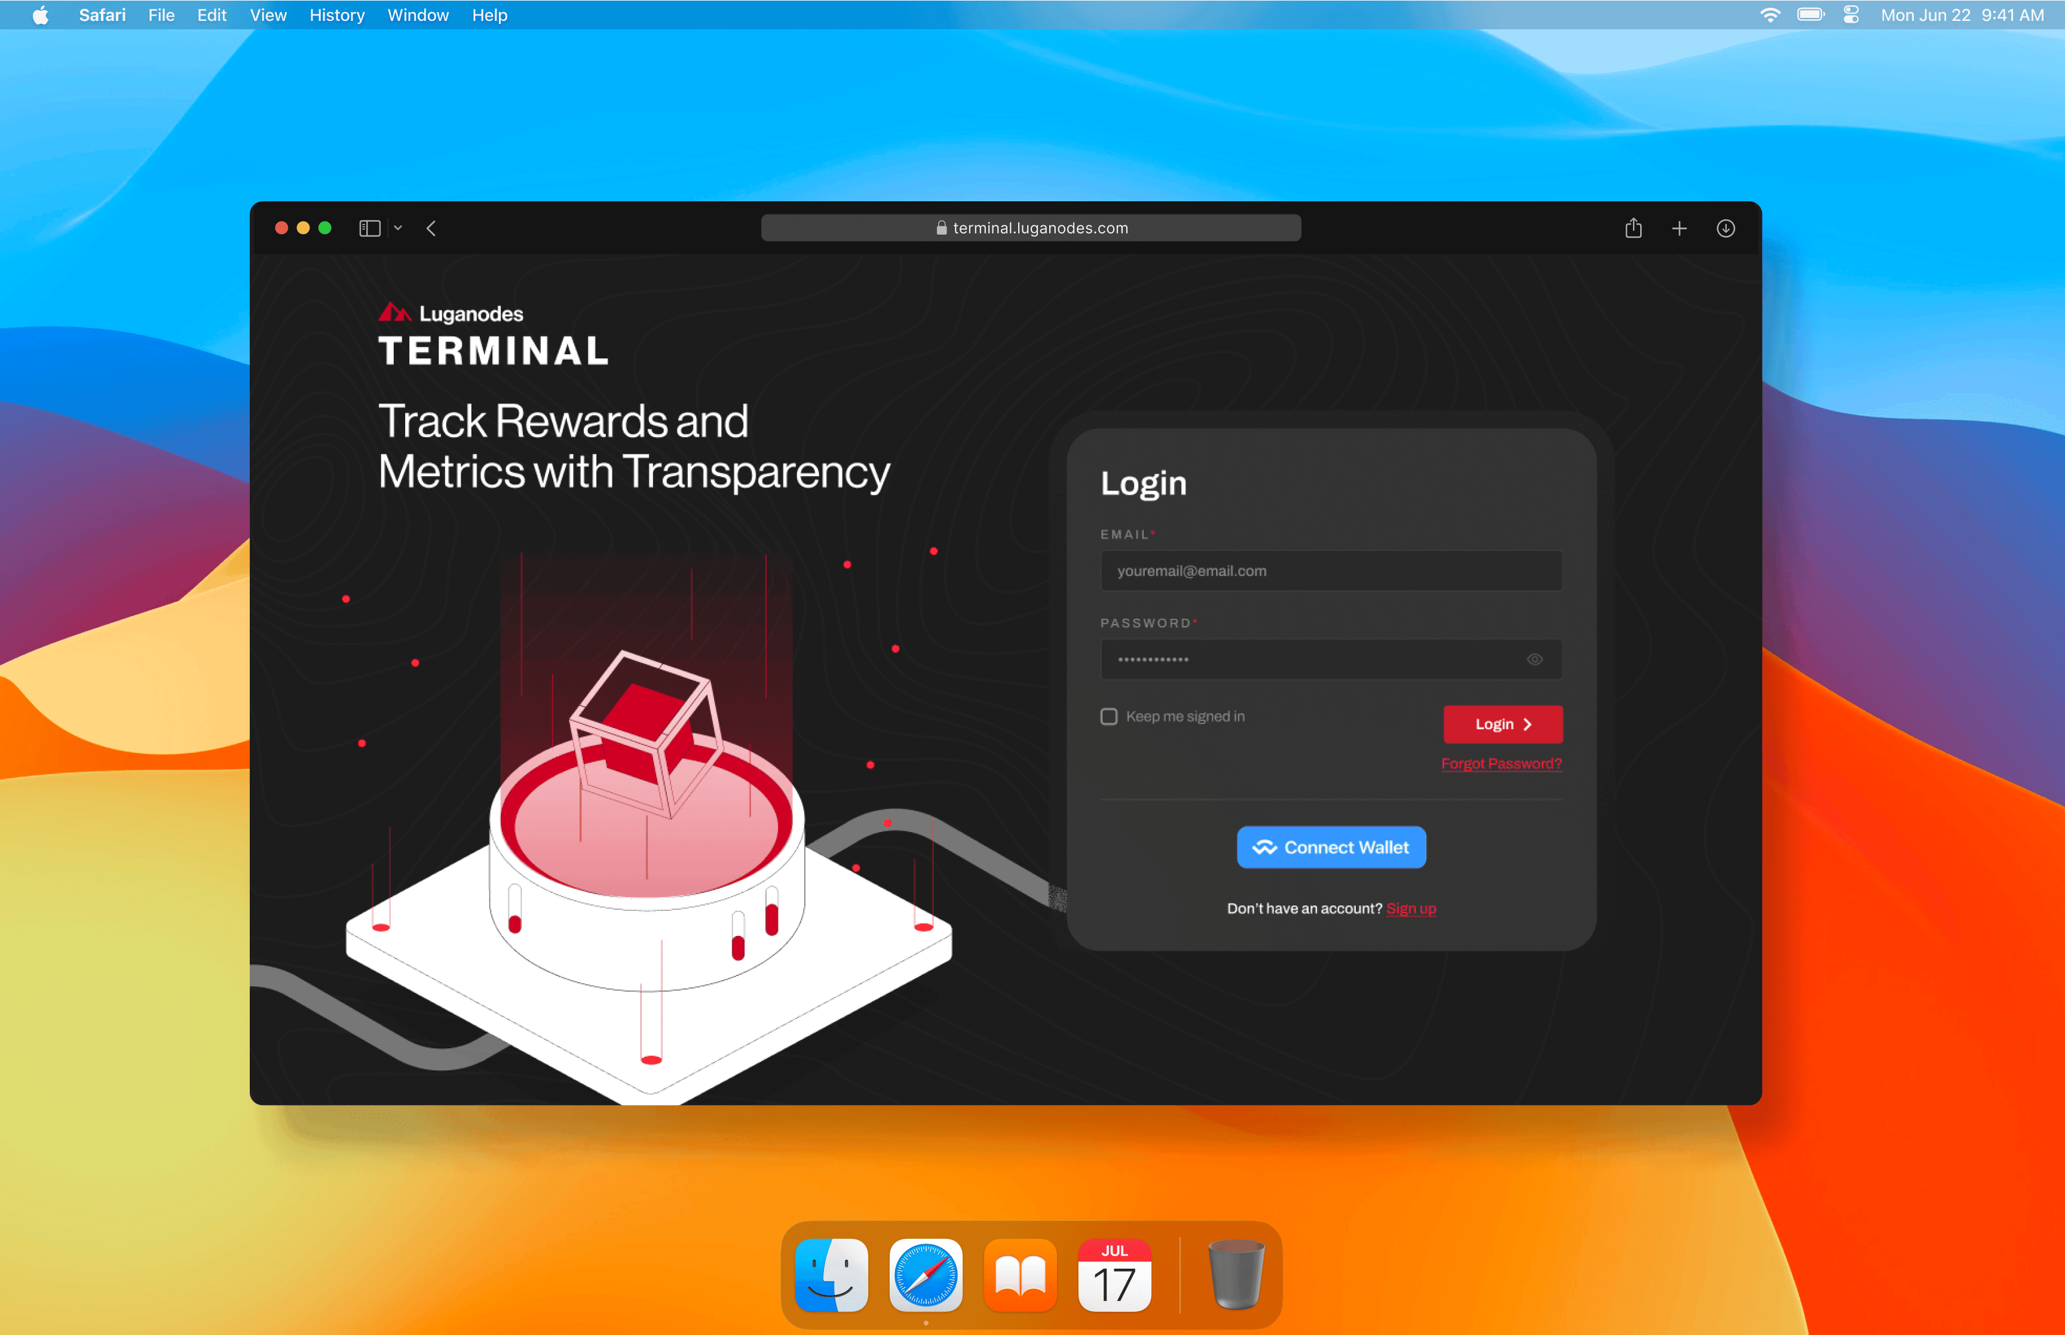
Task: Click the lock icon in address bar
Action: (x=942, y=228)
